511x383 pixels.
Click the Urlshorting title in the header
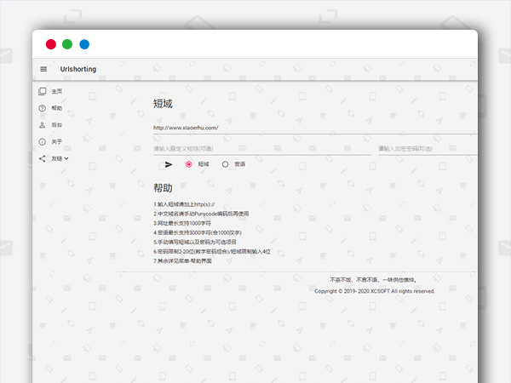78,69
